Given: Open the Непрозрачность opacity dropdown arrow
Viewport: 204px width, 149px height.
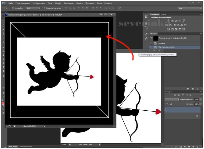Looking at the screenshot, I should [201, 99].
